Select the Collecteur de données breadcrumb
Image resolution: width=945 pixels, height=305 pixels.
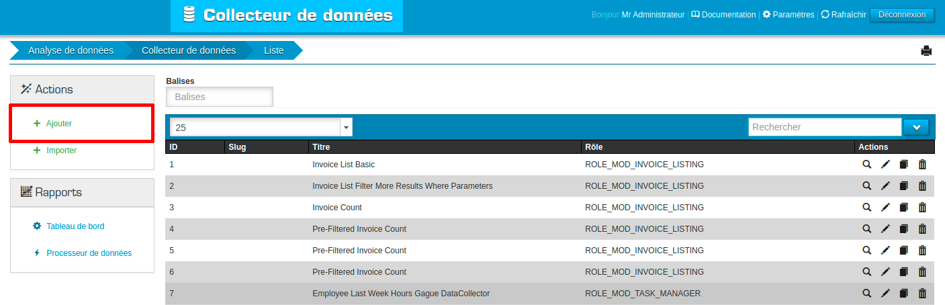point(188,50)
